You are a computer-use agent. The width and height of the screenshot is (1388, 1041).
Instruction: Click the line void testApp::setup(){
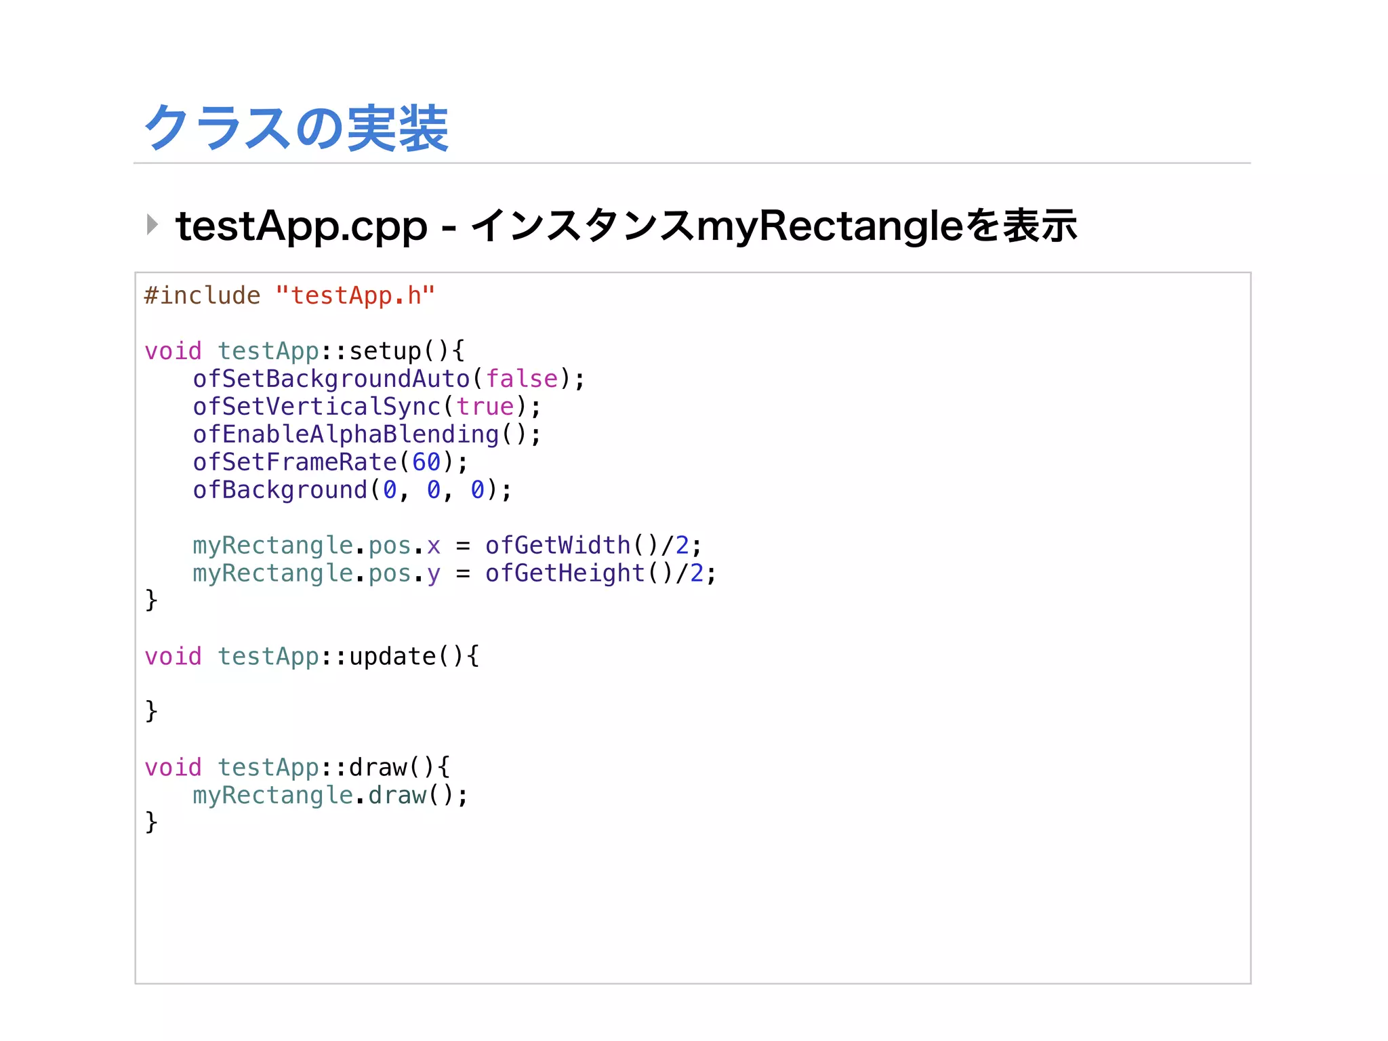click(x=304, y=351)
